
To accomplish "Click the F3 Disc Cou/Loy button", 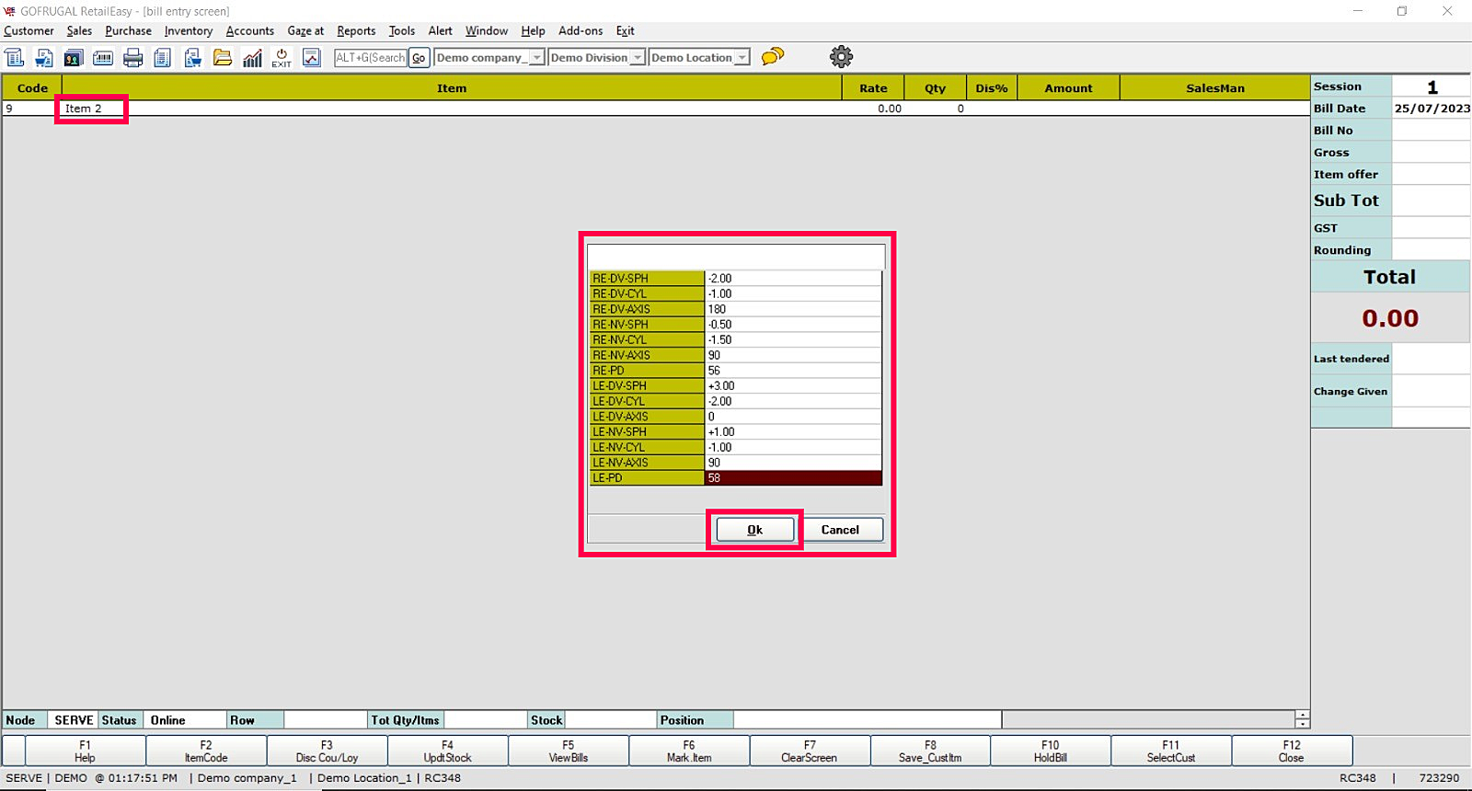I will 327,751.
